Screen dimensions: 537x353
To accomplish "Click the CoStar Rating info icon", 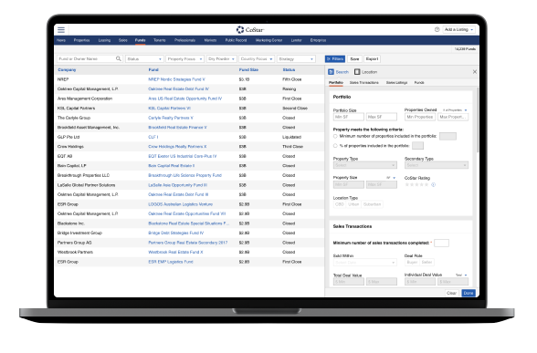I will [x=433, y=184].
